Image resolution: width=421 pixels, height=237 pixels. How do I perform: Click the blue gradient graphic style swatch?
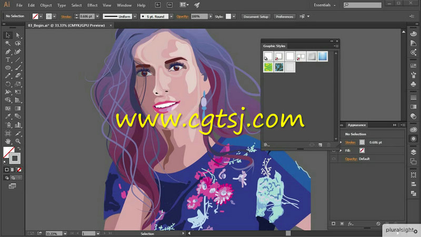click(323, 56)
